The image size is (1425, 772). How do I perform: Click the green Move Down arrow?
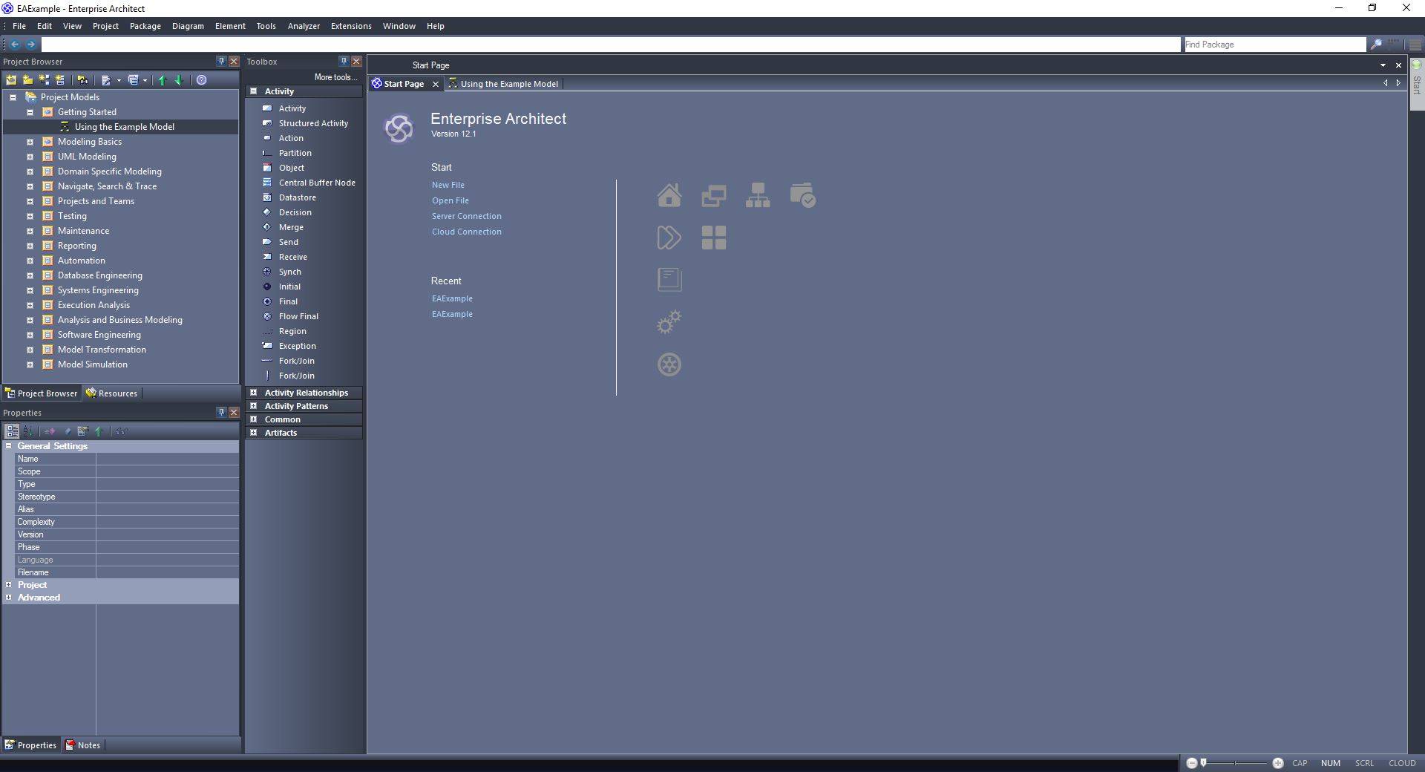[x=179, y=79]
